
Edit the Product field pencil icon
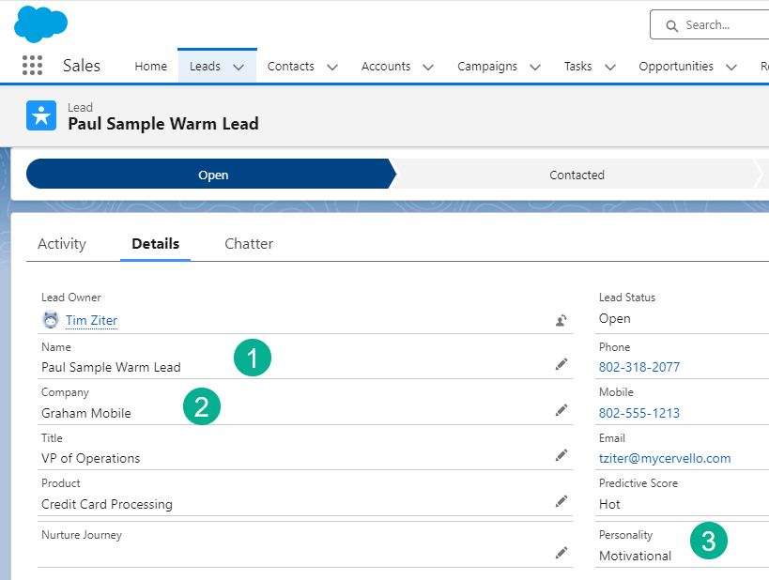click(561, 501)
